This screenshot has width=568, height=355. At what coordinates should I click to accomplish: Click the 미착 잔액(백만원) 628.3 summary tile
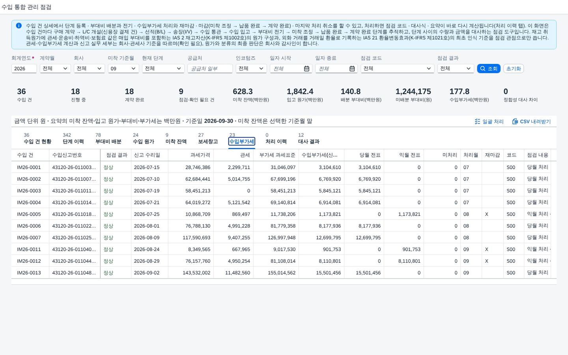click(x=251, y=95)
